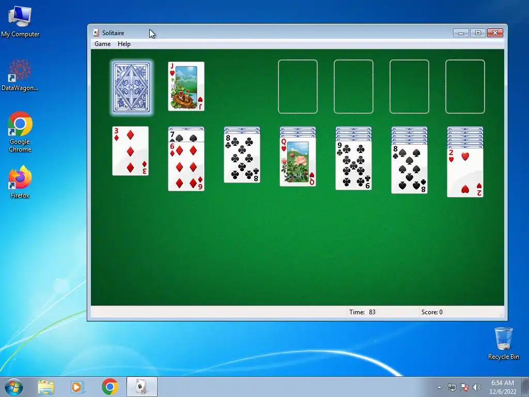Select the Firefox desktop shortcut
Image resolution: width=529 pixels, height=397 pixels.
pyautogui.click(x=20, y=182)
